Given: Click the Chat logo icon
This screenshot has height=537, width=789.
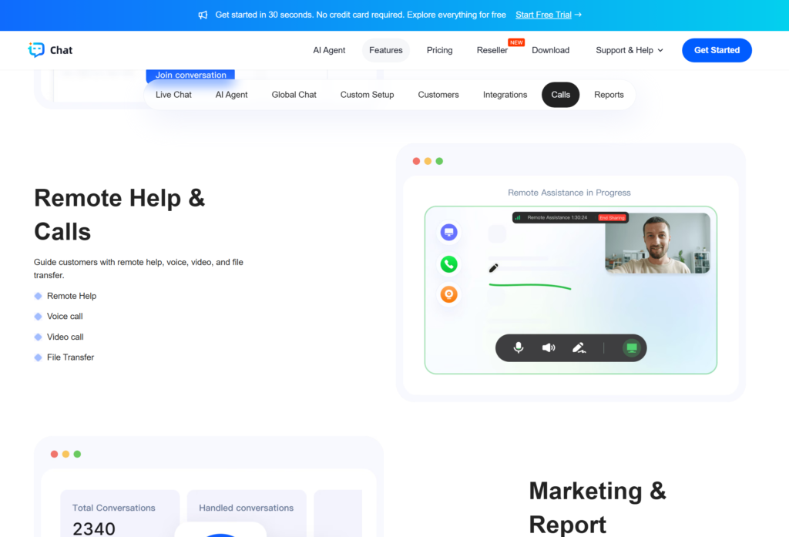Looking at the screenshot, I should 36,50.
